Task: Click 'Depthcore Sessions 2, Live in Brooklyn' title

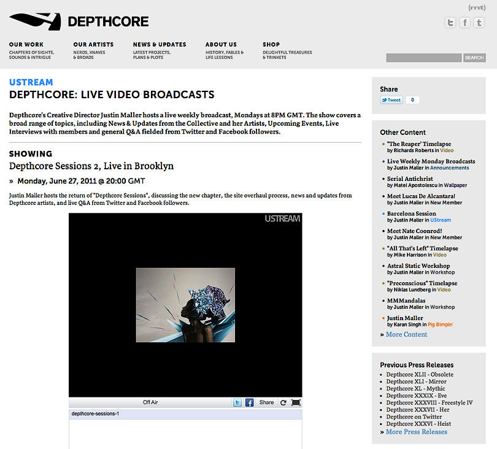Action: [91, 166]
